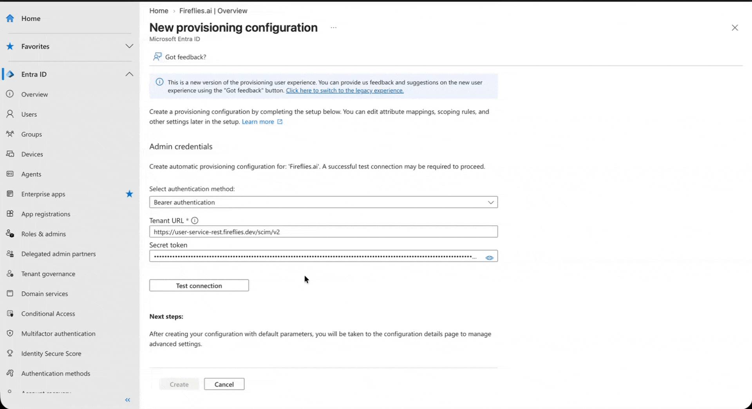Click the App registrations icon
Image resolution: width=752 pixels, height=409 pixels.
(10, 214)
